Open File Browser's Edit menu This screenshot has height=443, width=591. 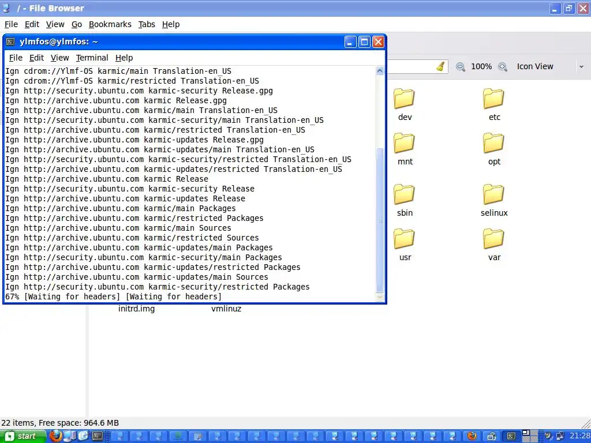tap(32, 24)
